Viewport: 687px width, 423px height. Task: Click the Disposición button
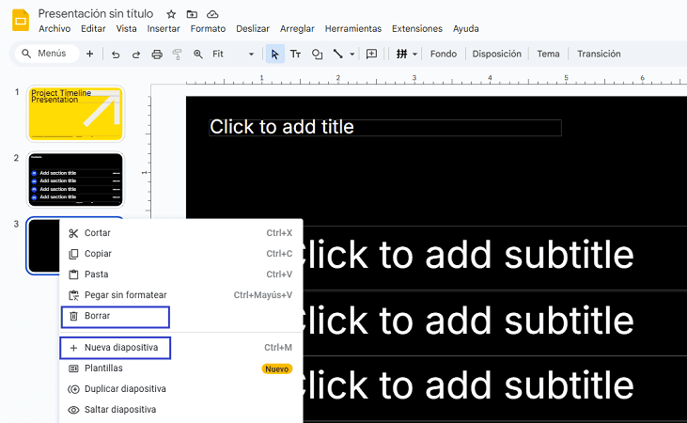(x=497, y=54)
